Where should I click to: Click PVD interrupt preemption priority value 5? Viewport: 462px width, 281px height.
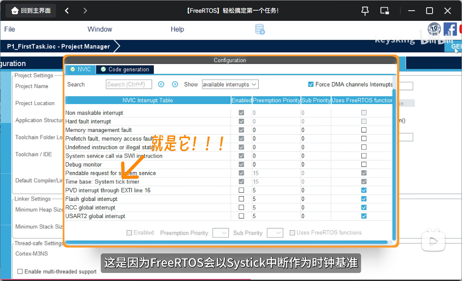coord(254,190)
